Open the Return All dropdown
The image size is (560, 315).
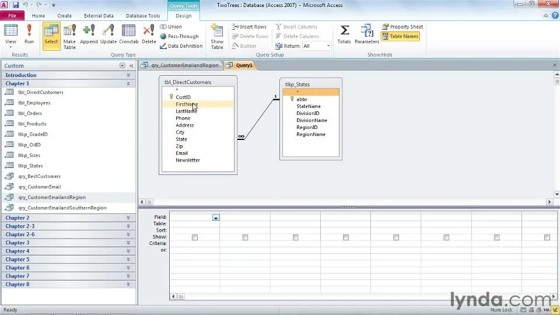click(x=328, y=45)
